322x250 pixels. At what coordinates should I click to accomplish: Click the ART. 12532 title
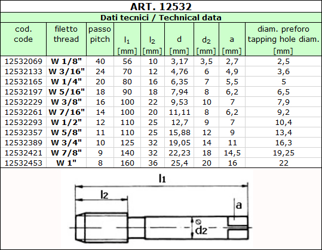coord(161,7)
